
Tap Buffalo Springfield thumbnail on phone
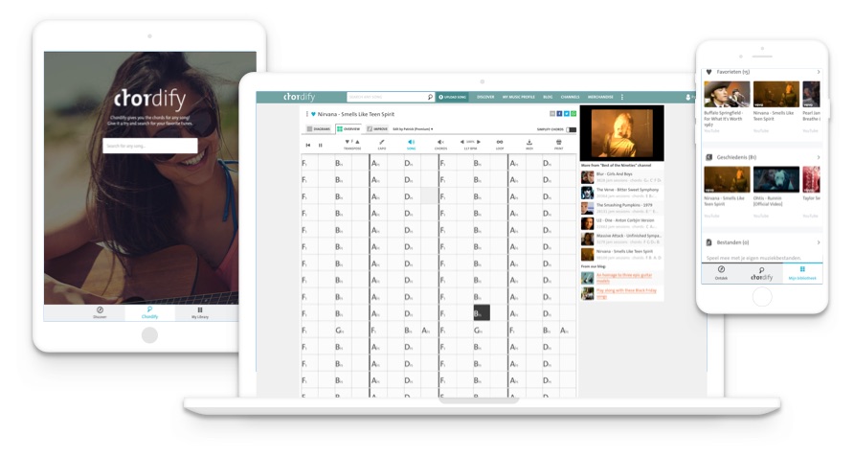pos(727,94)
